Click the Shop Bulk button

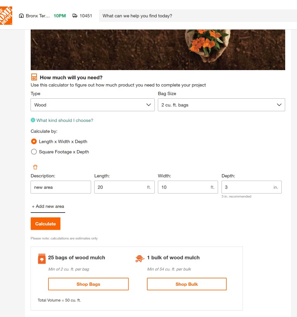coord(186,284)
